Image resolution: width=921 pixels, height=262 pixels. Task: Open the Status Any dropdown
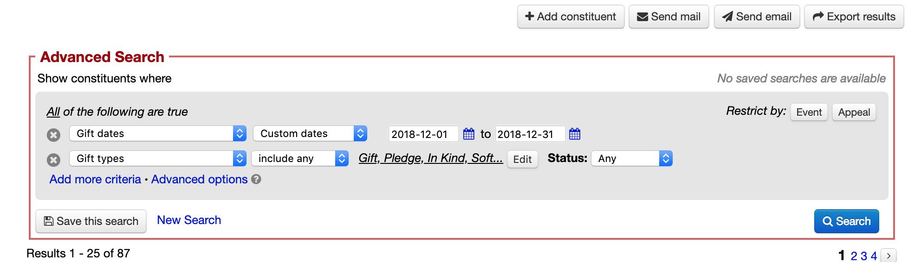[x=632, y=158]
